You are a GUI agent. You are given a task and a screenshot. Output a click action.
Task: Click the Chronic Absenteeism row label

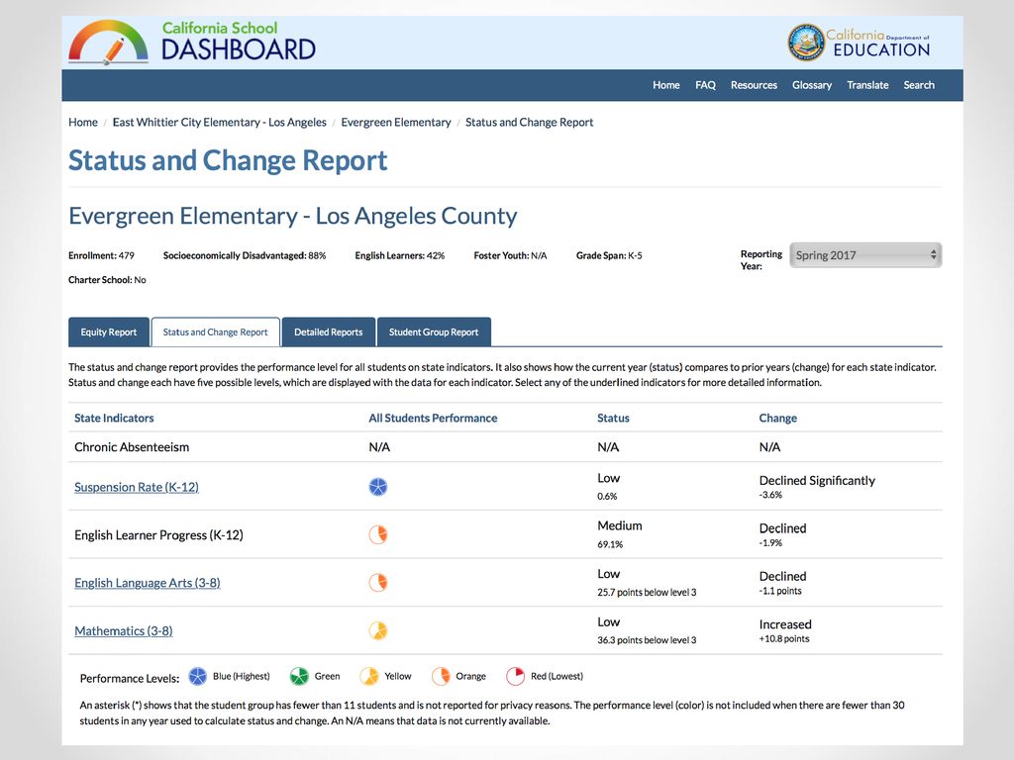point(132,447)
